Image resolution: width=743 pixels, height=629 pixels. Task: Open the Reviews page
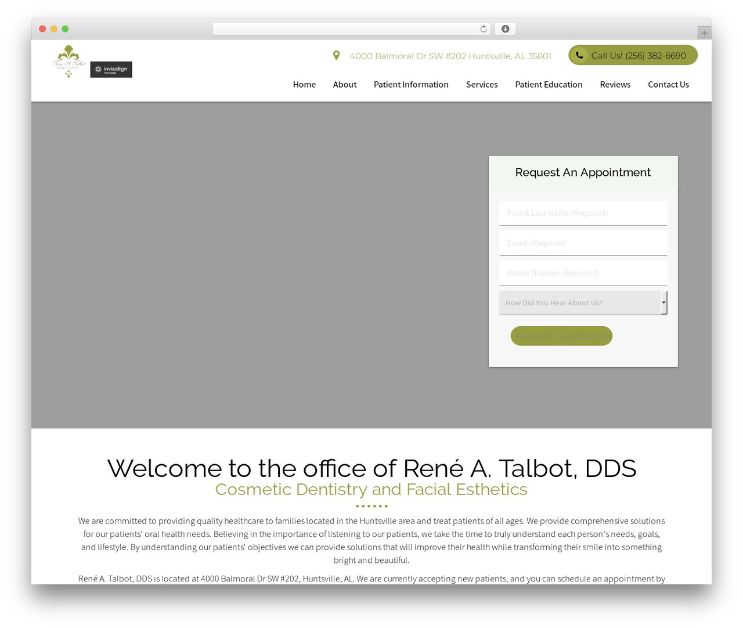coord(615,85)
